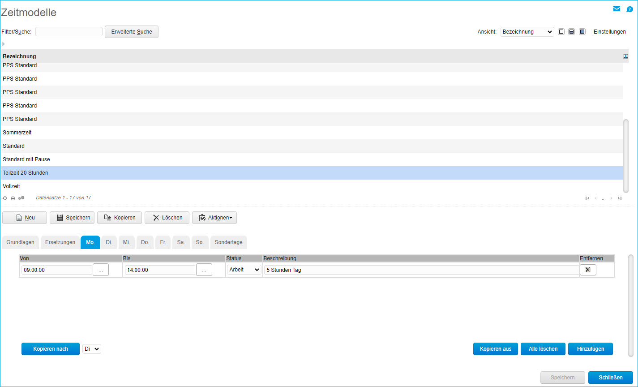Switch to the empty-square list-only layout
The width and height of the screenshot is (638, 387).
(561, 32)
